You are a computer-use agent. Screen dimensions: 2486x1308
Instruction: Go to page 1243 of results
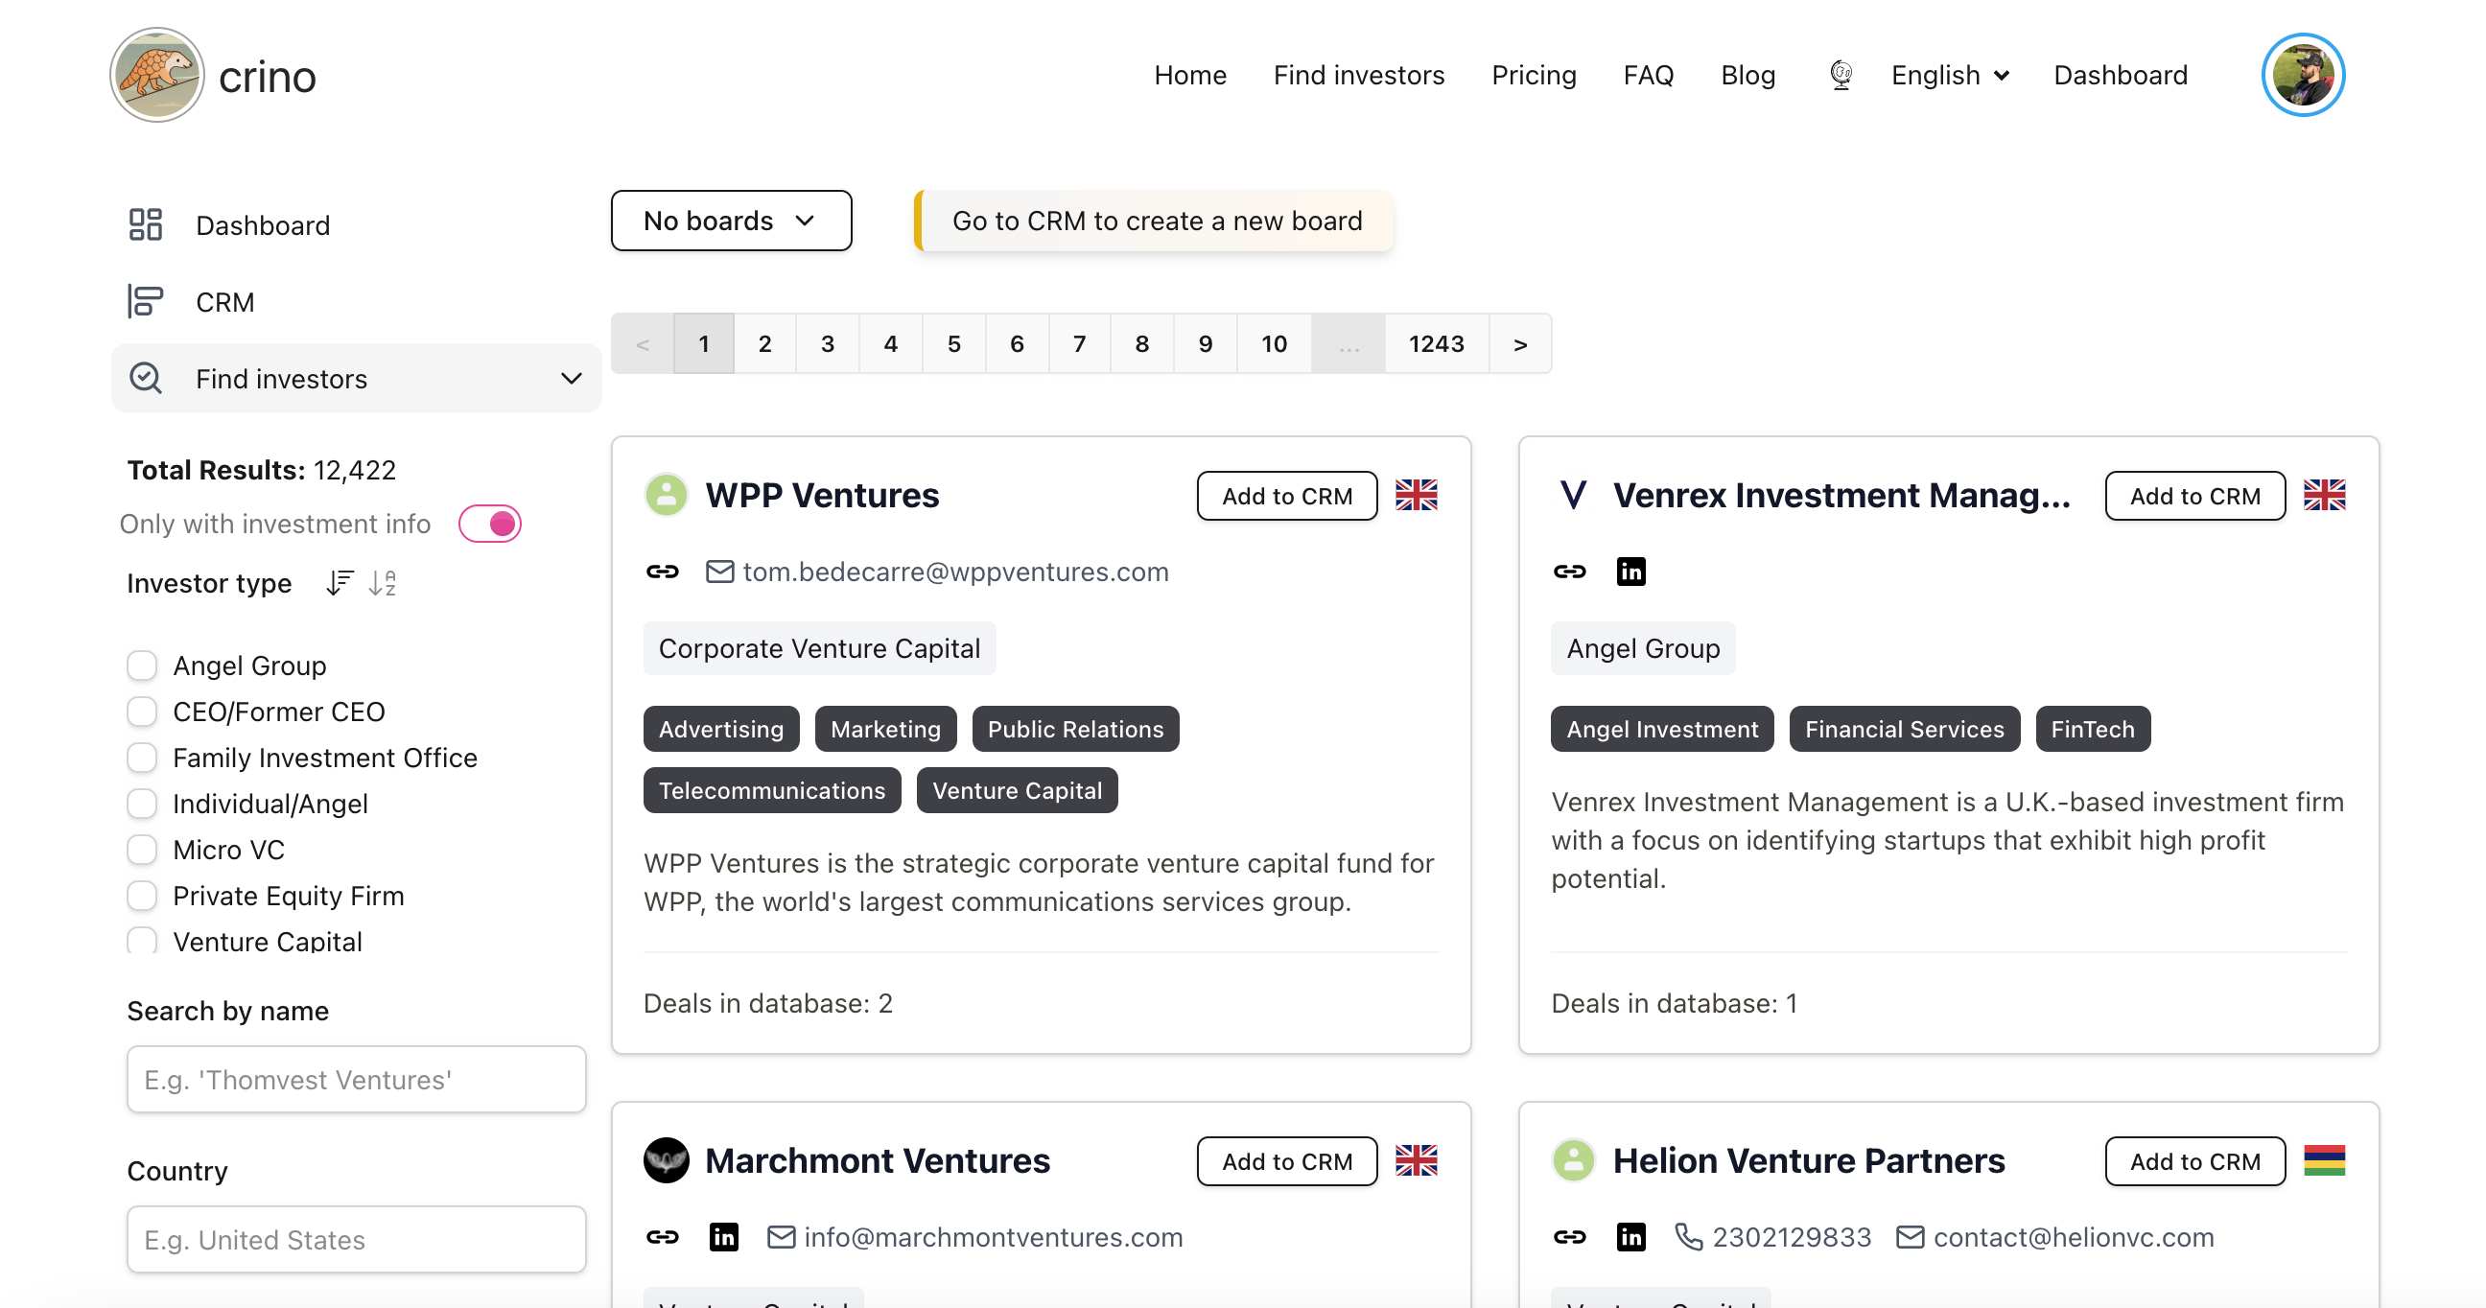[1435, 343]
